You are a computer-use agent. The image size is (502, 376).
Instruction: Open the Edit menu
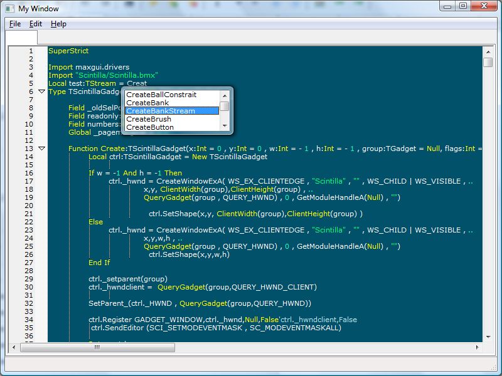tap(36, 24)
